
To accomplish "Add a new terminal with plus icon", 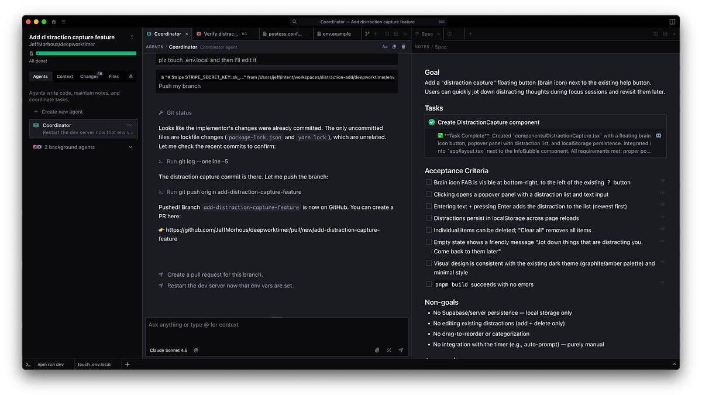I will 128,364.
